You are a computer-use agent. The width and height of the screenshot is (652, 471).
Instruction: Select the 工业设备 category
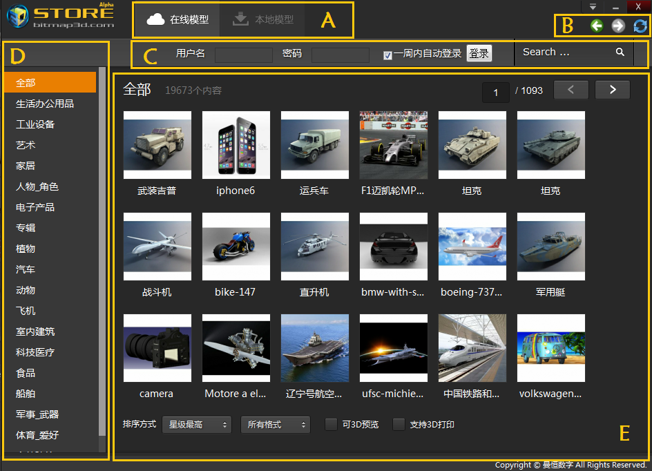tap(50, 124)
